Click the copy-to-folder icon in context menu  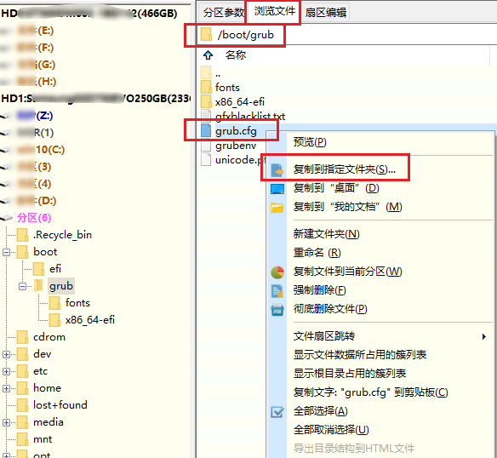tap(277, 170)
